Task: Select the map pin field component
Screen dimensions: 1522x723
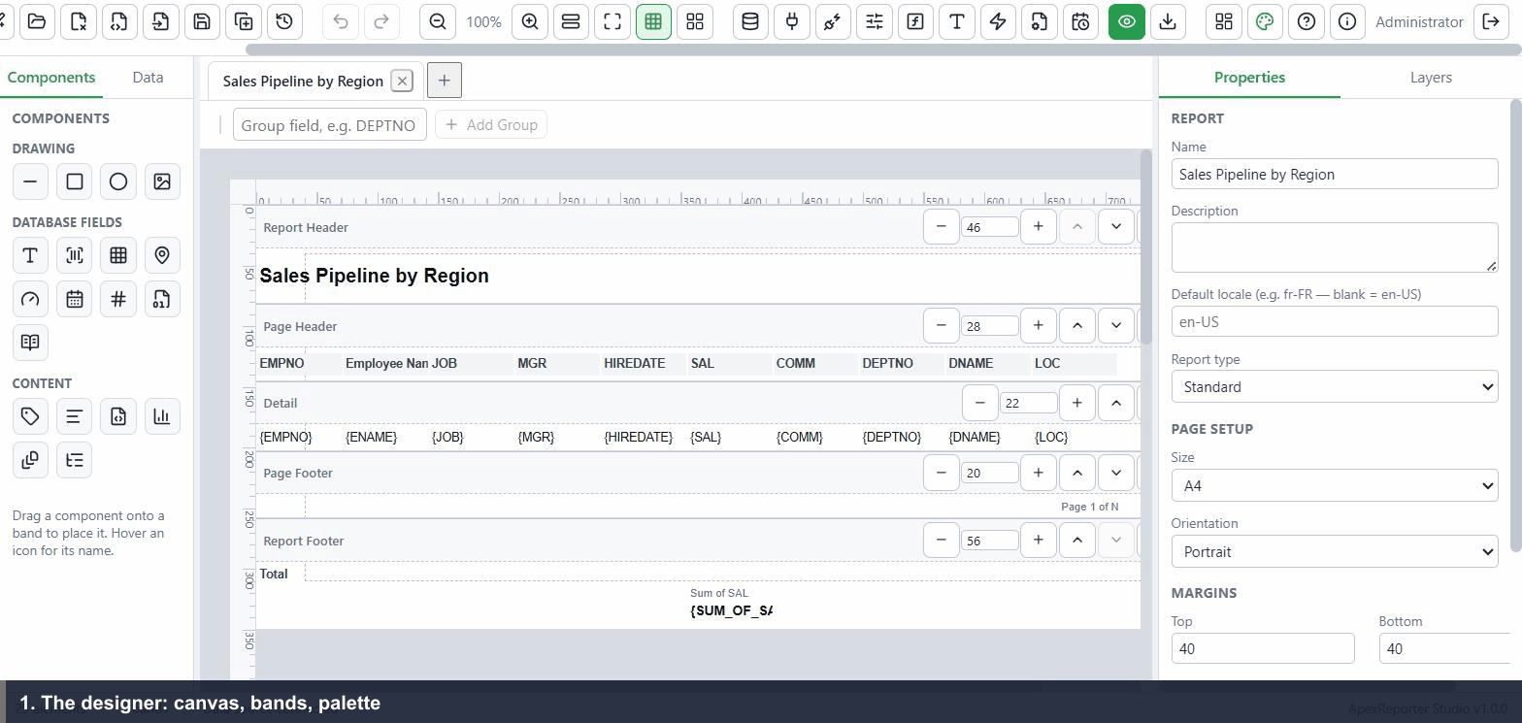Action: [162, 255]
